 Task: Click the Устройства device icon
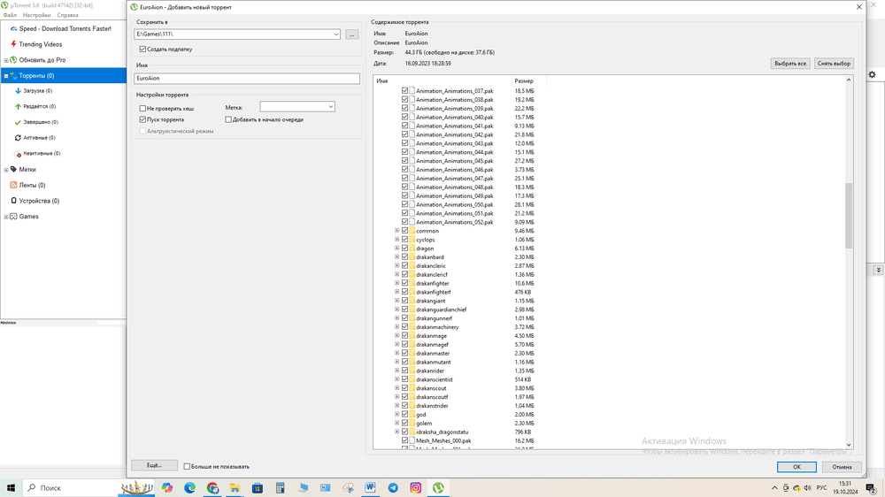pyautogui.click(x=13, y=201)
